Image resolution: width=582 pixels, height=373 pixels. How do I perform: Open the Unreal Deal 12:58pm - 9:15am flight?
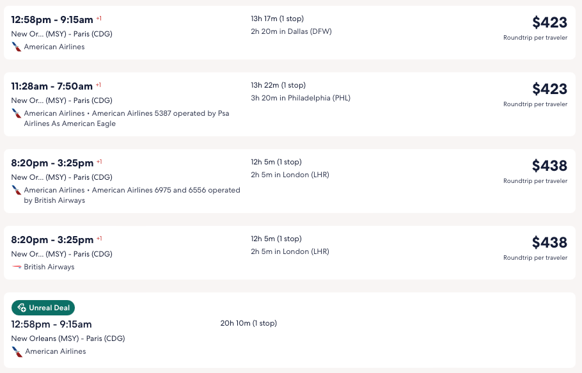[x=52, y=324]
